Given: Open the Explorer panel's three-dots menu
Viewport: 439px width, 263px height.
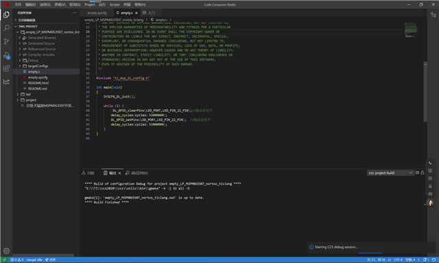Looking at the screenshot, I should 74,12.
